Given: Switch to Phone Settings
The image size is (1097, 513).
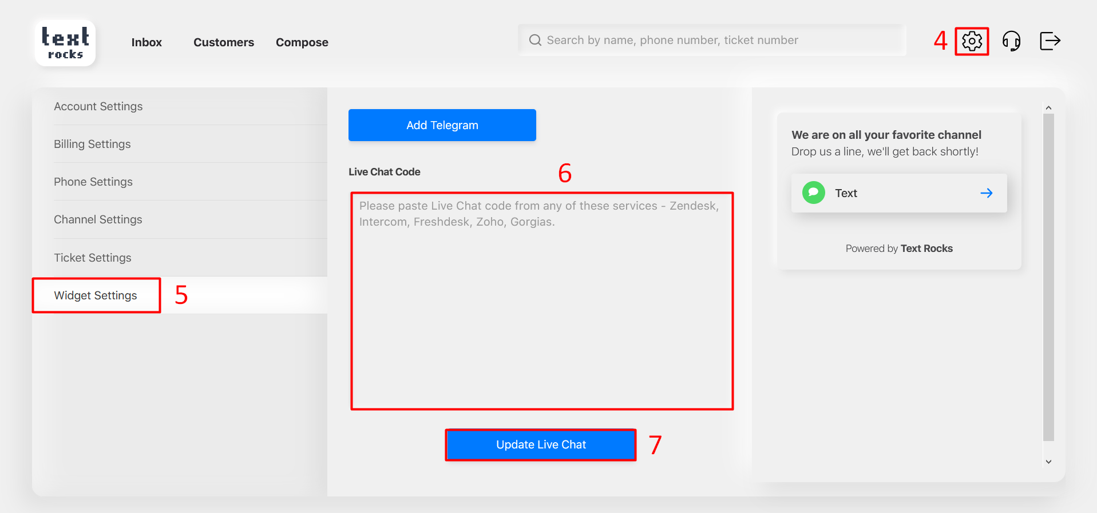Looking at the screenshot, I should [x=93, y=182].
